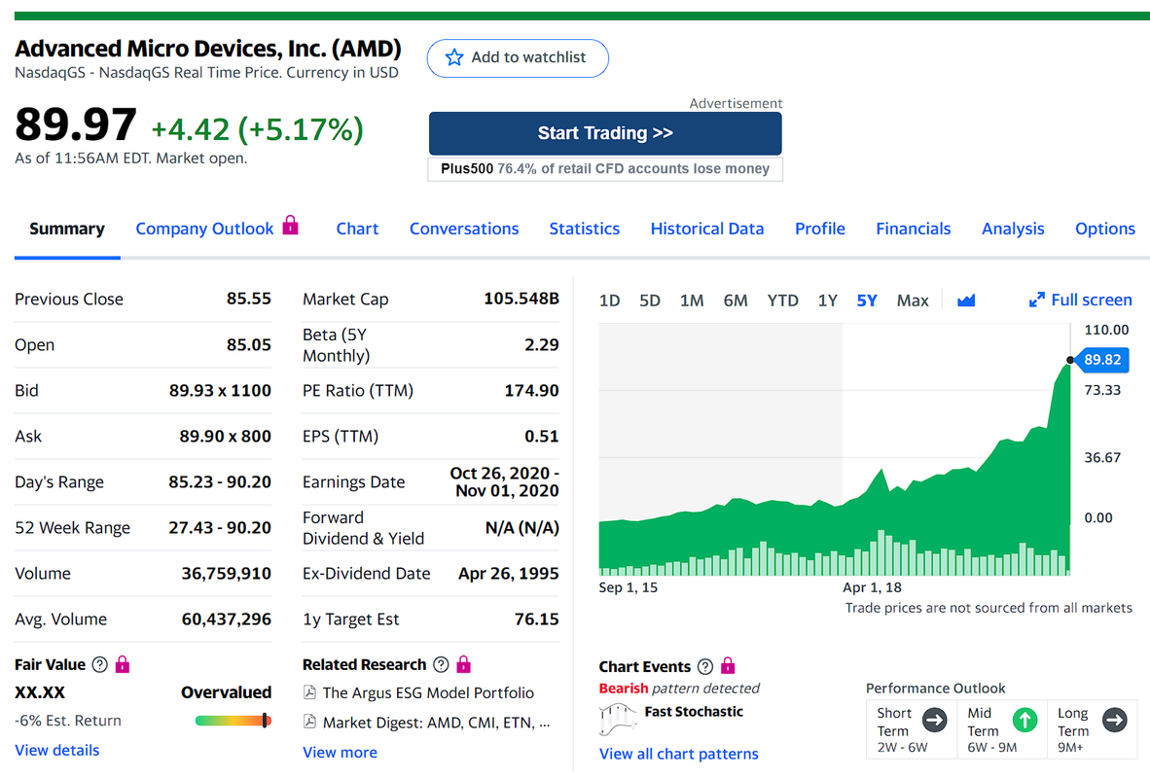Viewport: 1150px width, 778px height.
Task: Click the Fast Stochastic pattern chart icon
Action: (x=618, y=720)
